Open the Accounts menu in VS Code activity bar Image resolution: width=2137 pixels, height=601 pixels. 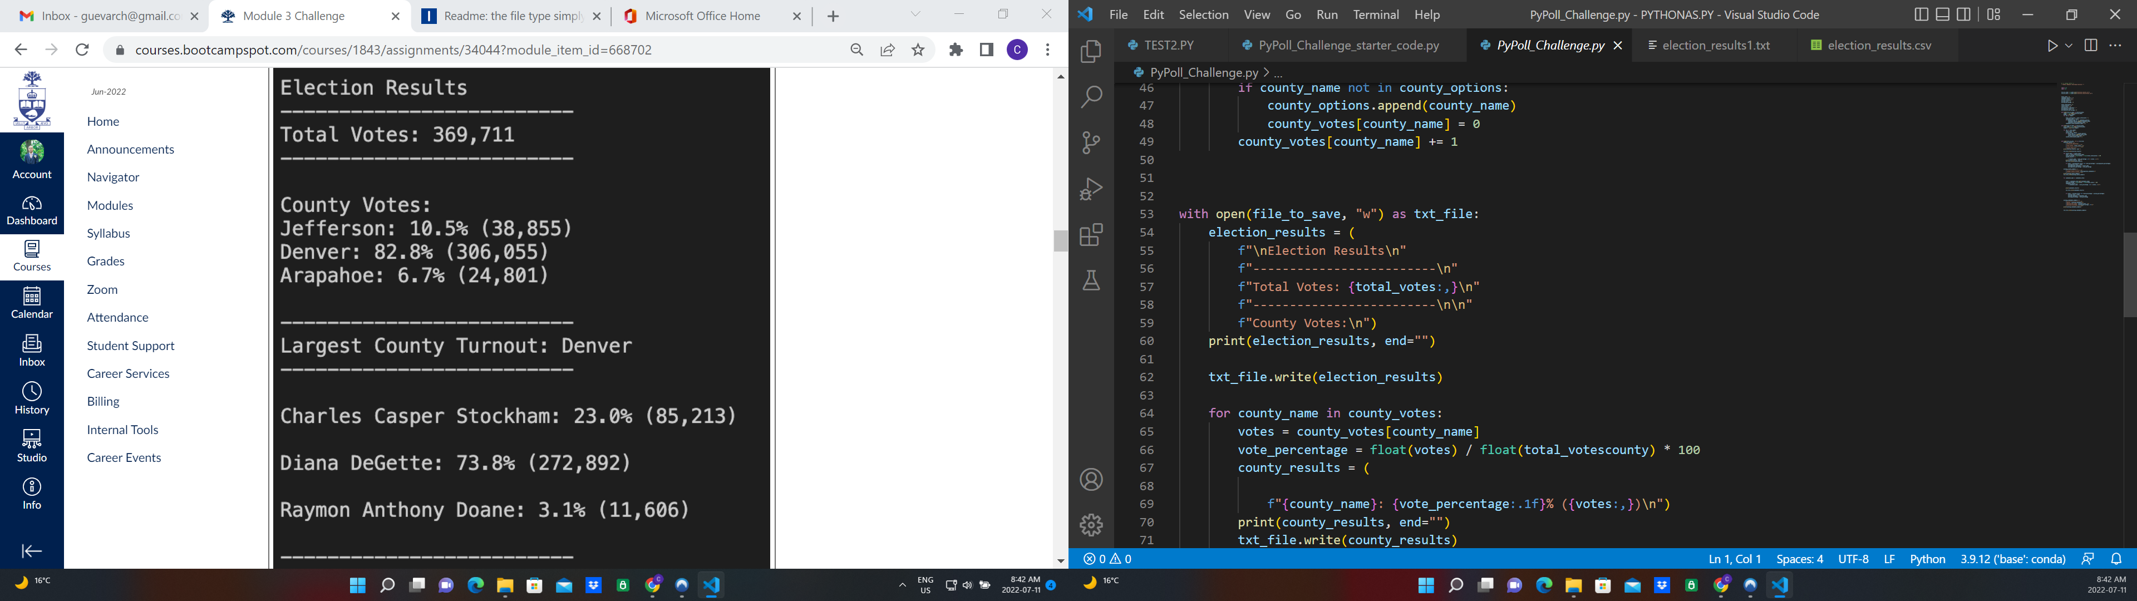click(1091, 479)
